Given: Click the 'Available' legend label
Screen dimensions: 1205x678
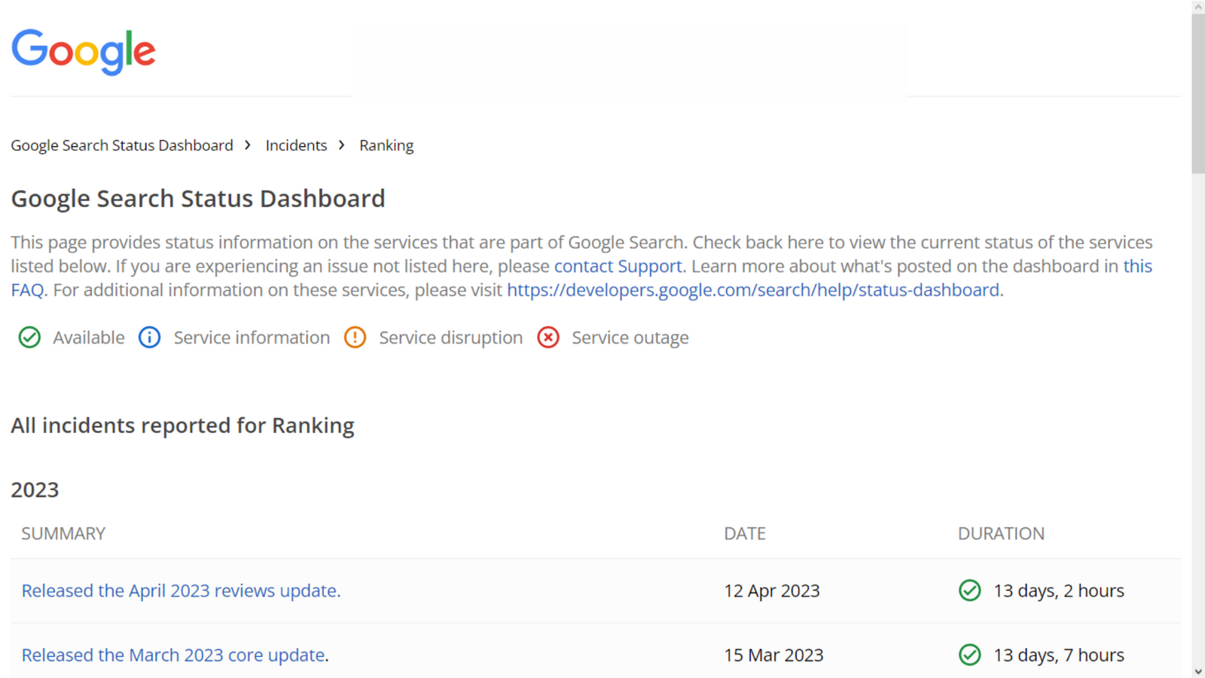Looking at the screenshot, I should pyautogui.click(x=89, y=337).
